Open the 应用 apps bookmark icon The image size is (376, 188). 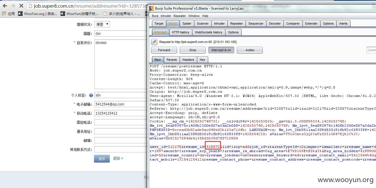[4, 14]
